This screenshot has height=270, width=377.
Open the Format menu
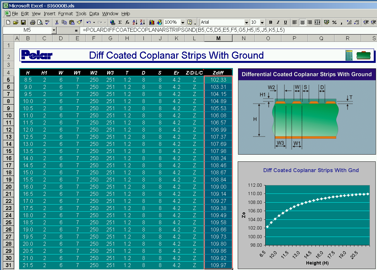point(65,14)
